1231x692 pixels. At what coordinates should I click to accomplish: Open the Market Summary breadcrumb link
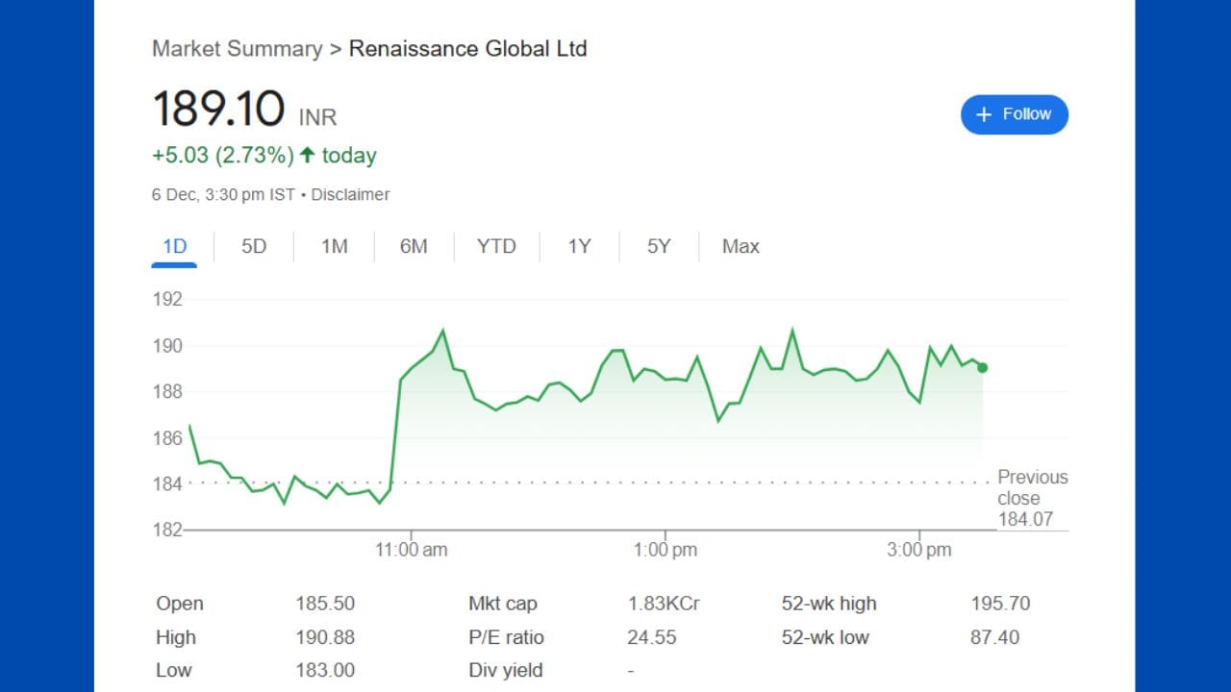click(x=237, y=49)
